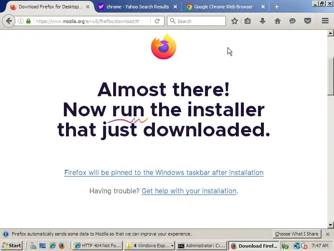
Task: Go back with the back arrow button
Action: click(x=9, y=21)
